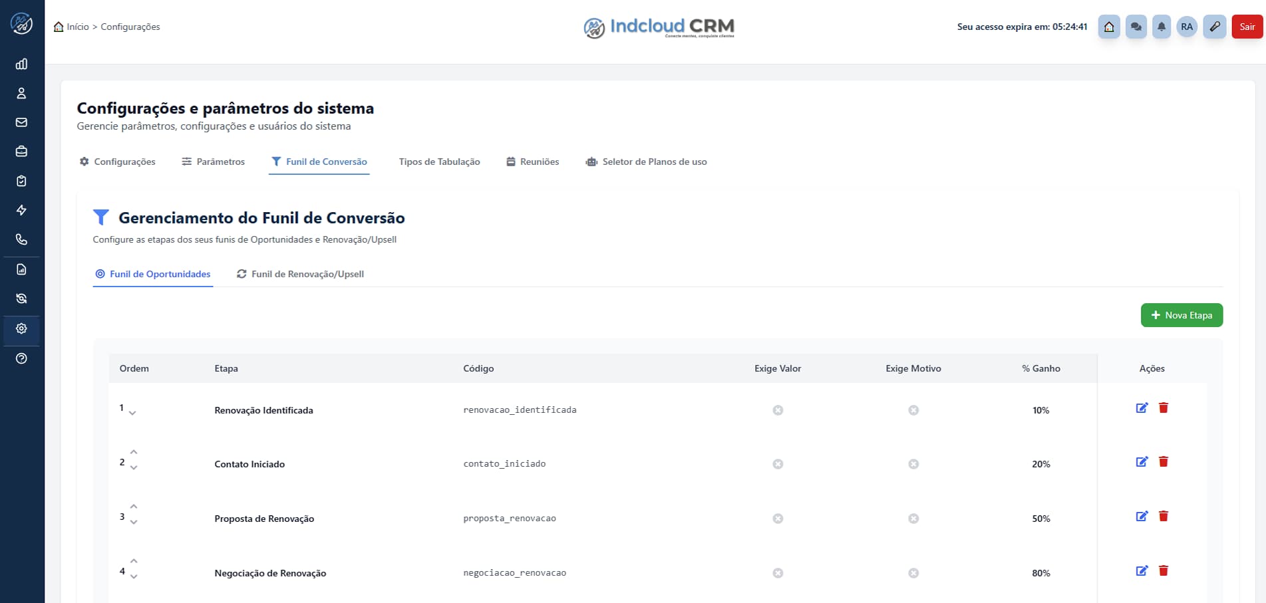Open the email envelope sidebar icon
This screenshot has height=603, width=1266.
point(21,122)
